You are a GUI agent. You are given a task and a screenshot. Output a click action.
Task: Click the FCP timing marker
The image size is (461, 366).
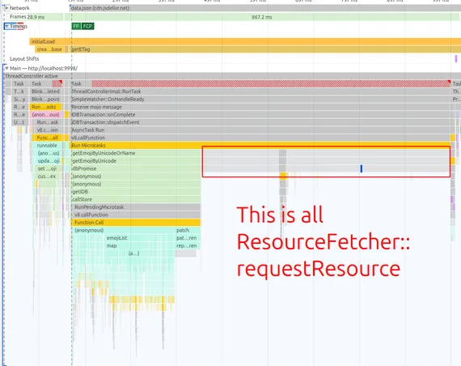coord(87,26)
